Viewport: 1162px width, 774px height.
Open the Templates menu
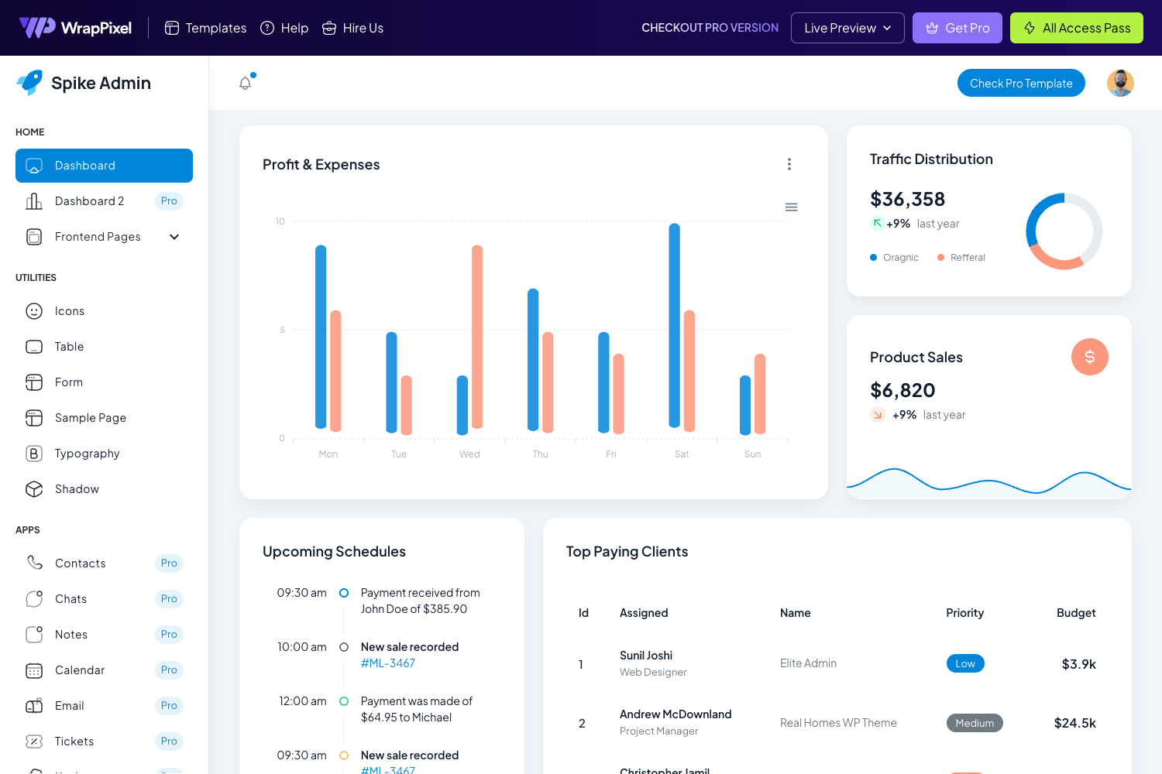(205, 27)
